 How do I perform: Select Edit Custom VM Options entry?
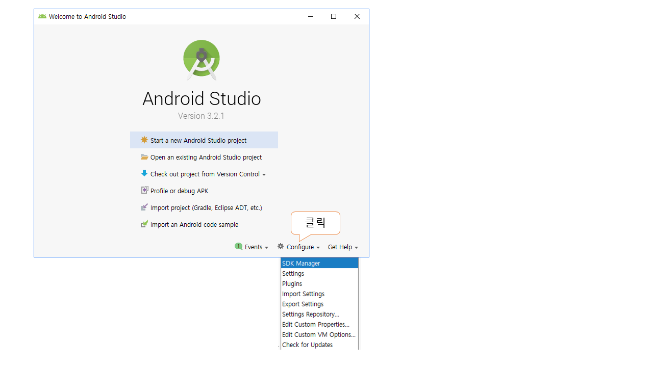click(x=318, y=335)
